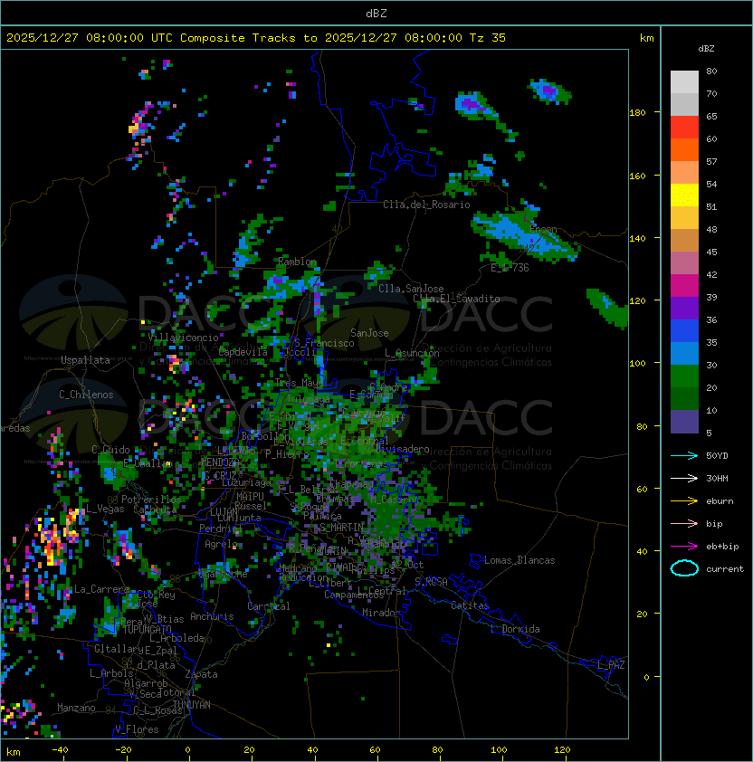Click the 'C_Chilenos' place label

coord(86,395)
